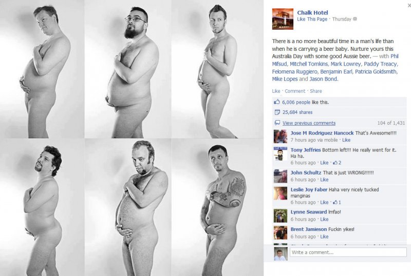
Task: Click the shares icon next to 25,684 shares
Action: point(277,112)
